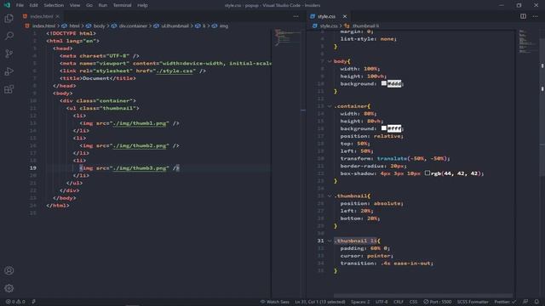
Task: Click ./img/thumb1.png path link
Action: point(141,123)
